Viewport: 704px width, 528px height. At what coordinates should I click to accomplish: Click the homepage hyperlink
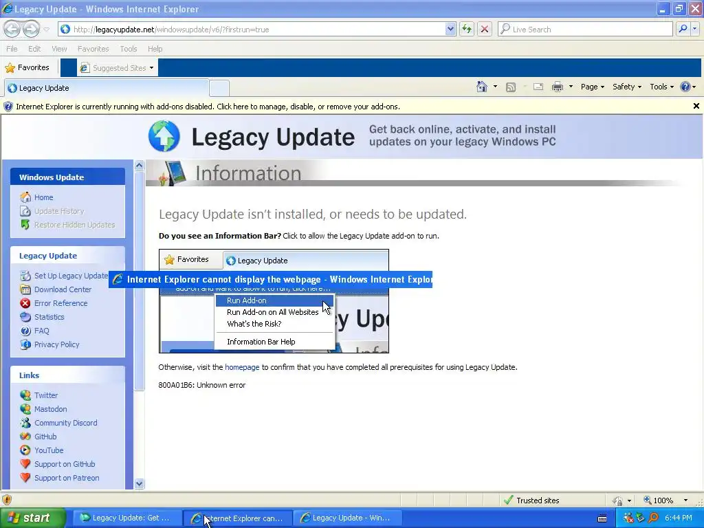(x=242, y=367)
